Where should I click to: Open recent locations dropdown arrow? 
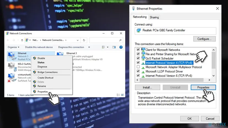tap(18, 40)
